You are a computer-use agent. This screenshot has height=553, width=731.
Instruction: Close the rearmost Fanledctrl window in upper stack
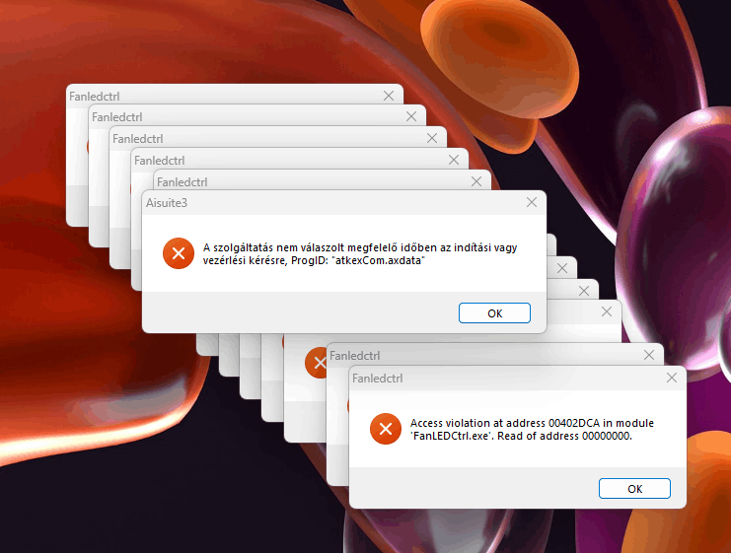coord(389,96)
